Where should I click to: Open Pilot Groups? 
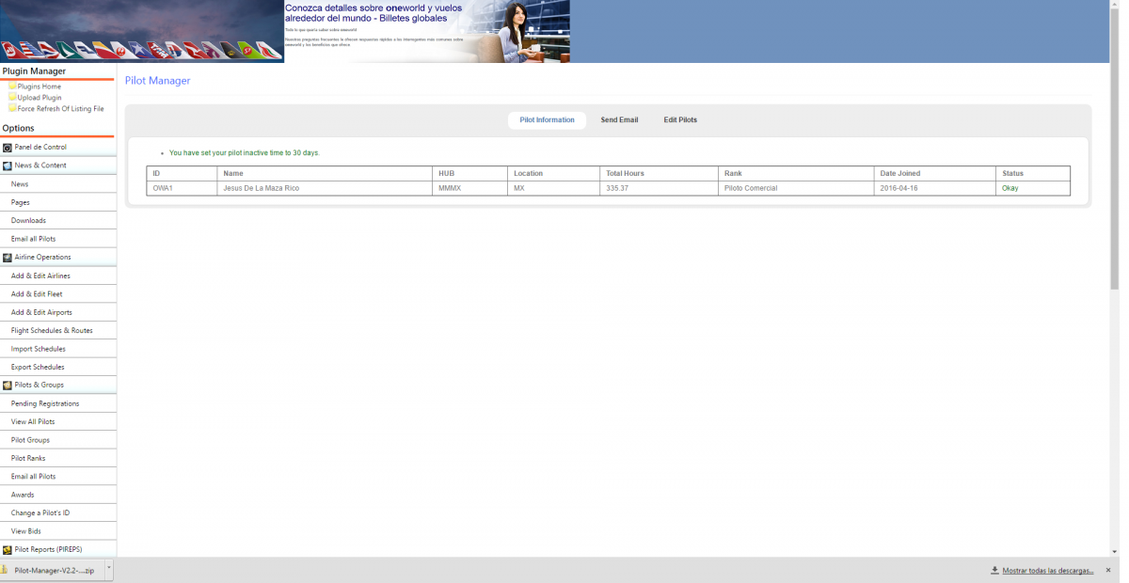[58, 440]
